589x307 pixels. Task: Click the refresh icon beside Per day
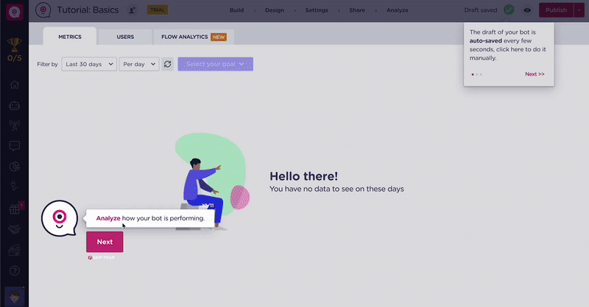(x=168, y=65)
